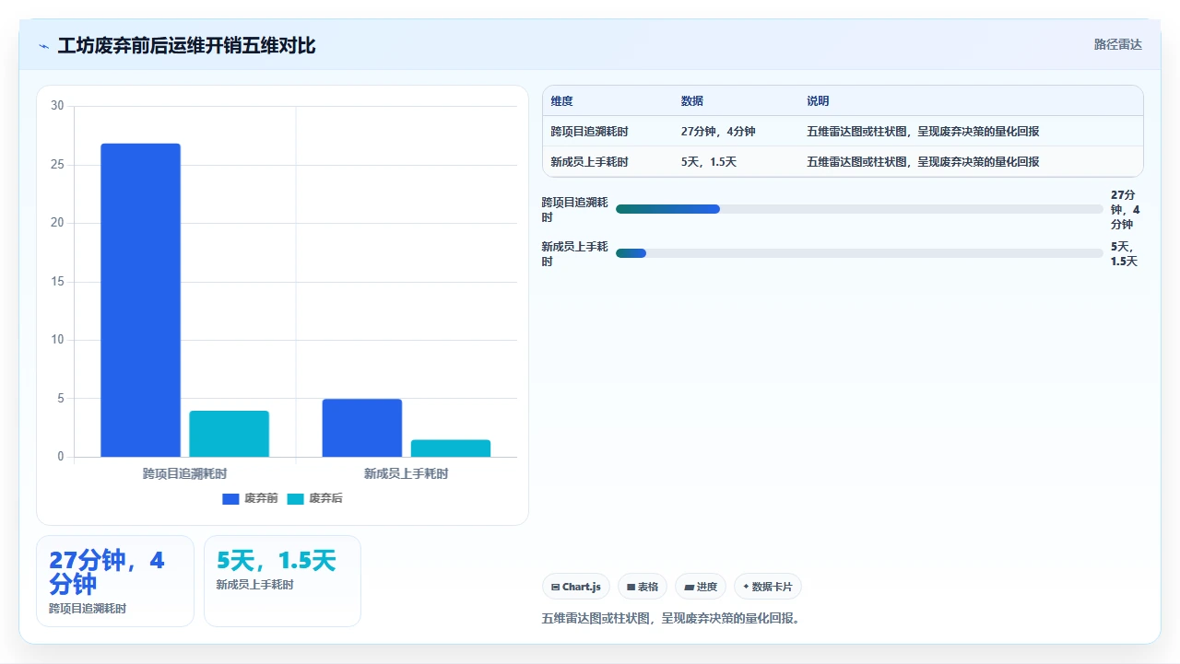Screen dimensions: 1180x664
Task: Click the 路径雷达 label in header
Action: pos(1117,44)
